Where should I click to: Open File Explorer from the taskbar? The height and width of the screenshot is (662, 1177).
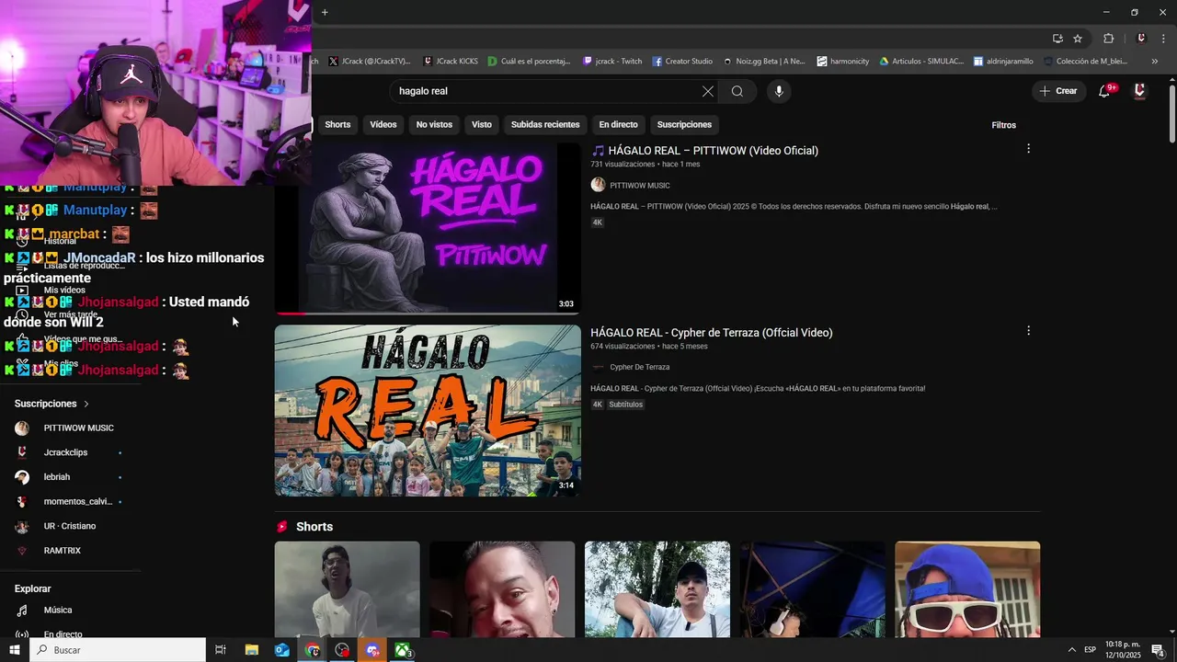251,650
